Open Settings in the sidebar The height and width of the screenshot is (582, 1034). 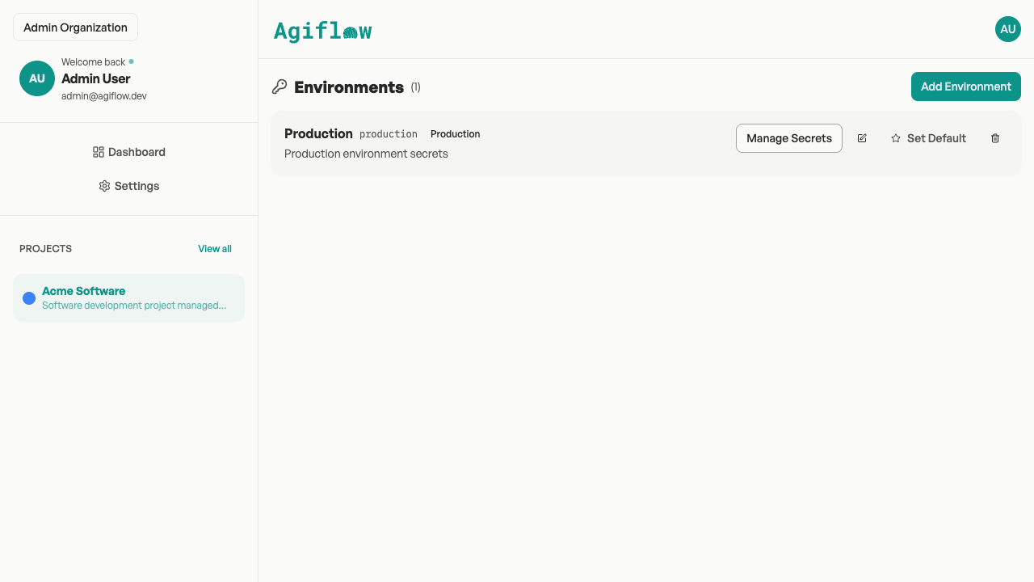129,186
